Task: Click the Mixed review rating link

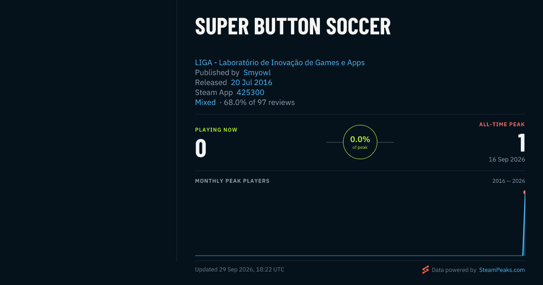Action: (x=205, y=102)
